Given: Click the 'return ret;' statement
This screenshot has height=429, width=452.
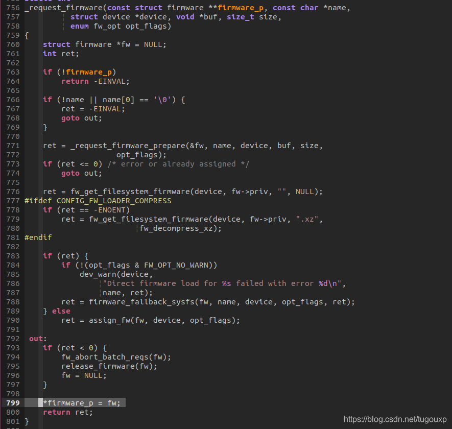Looking at the screenshot, I should click(68, 412).
